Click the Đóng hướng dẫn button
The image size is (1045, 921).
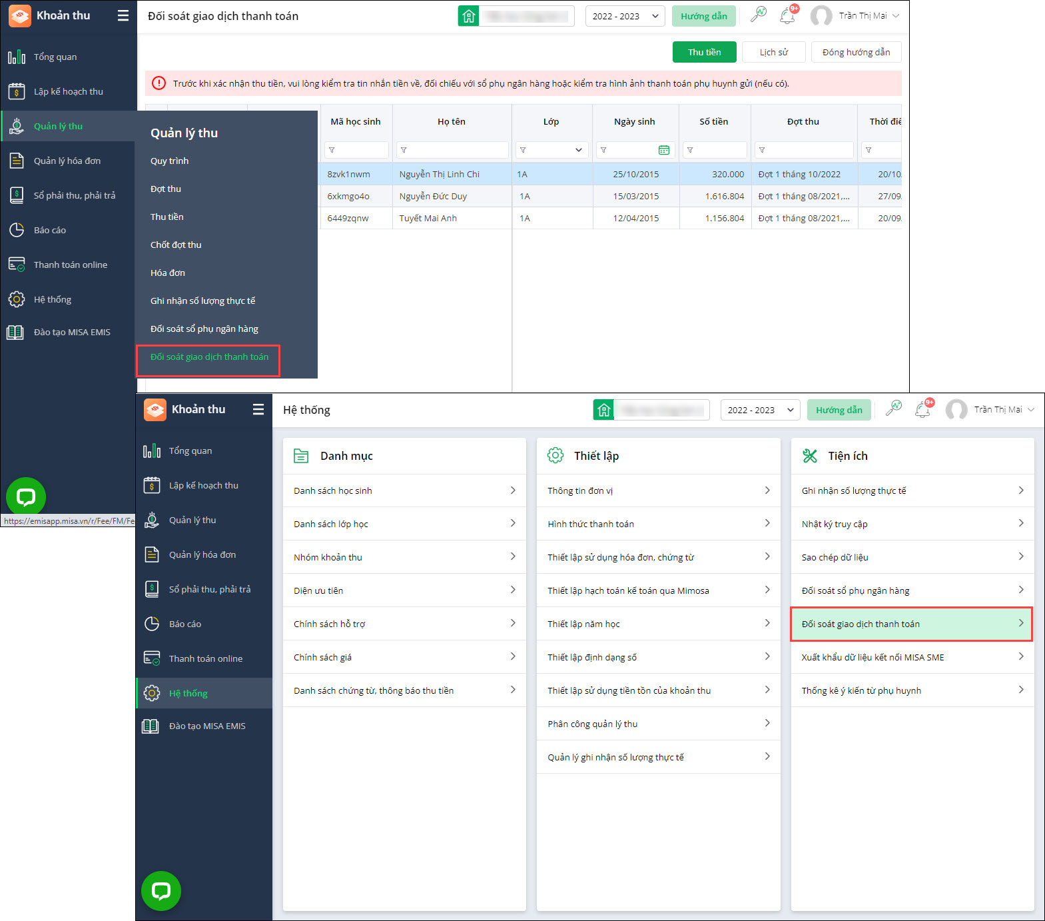tap(856, 52)
